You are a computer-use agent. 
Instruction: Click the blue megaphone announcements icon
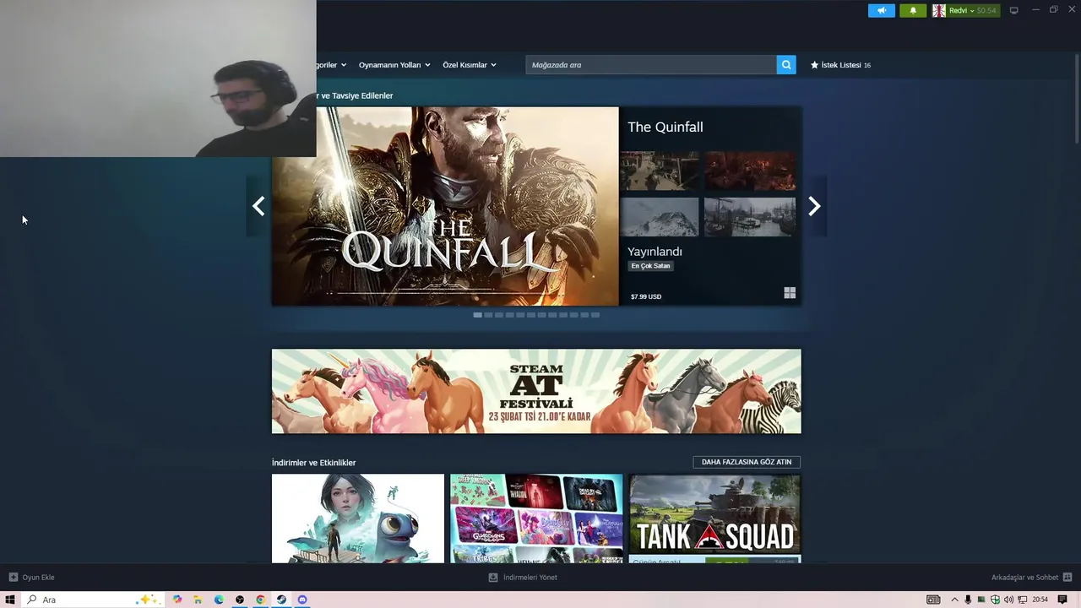[881, 10]
